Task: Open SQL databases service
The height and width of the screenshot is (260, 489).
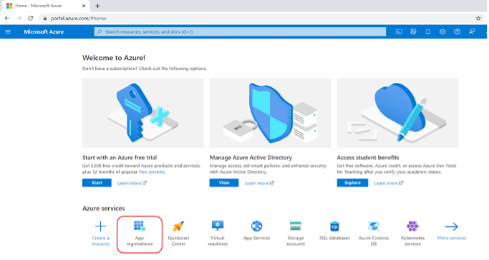Action: pyautogui.click(x=334, y=231)
